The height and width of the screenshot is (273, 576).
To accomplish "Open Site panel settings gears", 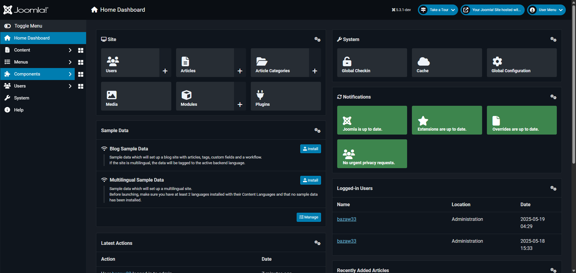I will [x=317, y=39].
